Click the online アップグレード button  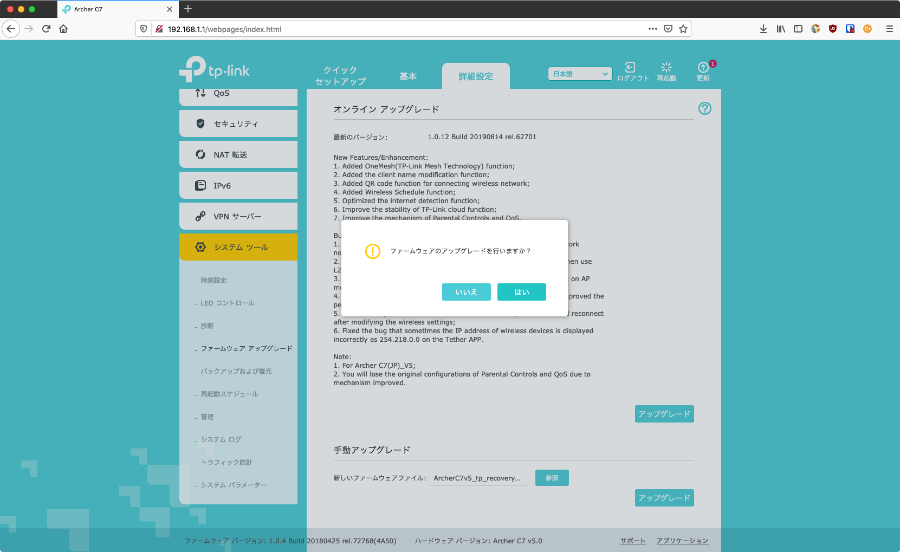tap(664, 414)
